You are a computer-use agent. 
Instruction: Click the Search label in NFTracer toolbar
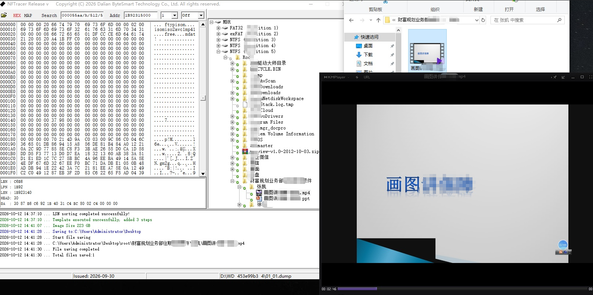click(x=49, y=15)
